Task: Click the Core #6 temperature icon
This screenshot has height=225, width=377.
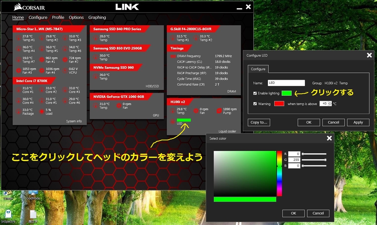Action: [x=65, y=101]
